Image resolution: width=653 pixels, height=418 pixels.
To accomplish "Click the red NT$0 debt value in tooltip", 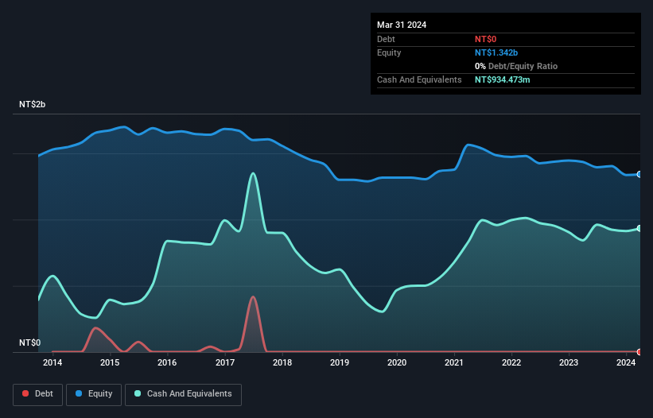I will coord(486,39).
